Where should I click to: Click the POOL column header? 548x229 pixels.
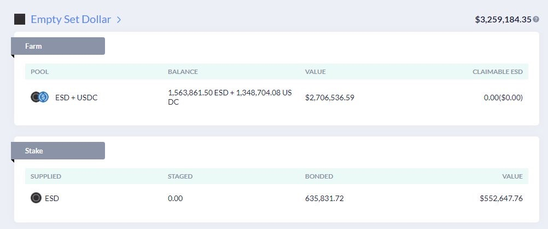point(40,72)
